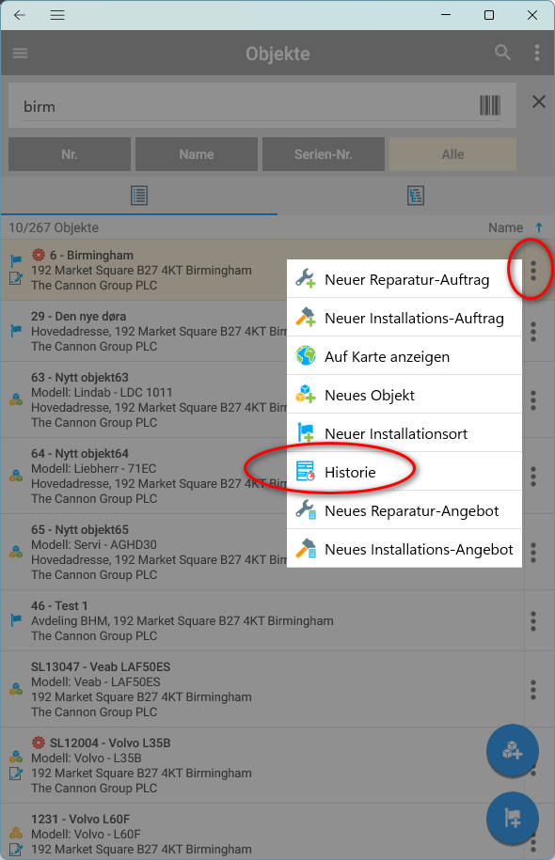Switch to the tree view tab
Screen dimensions: 555x860
pos(416,195)
